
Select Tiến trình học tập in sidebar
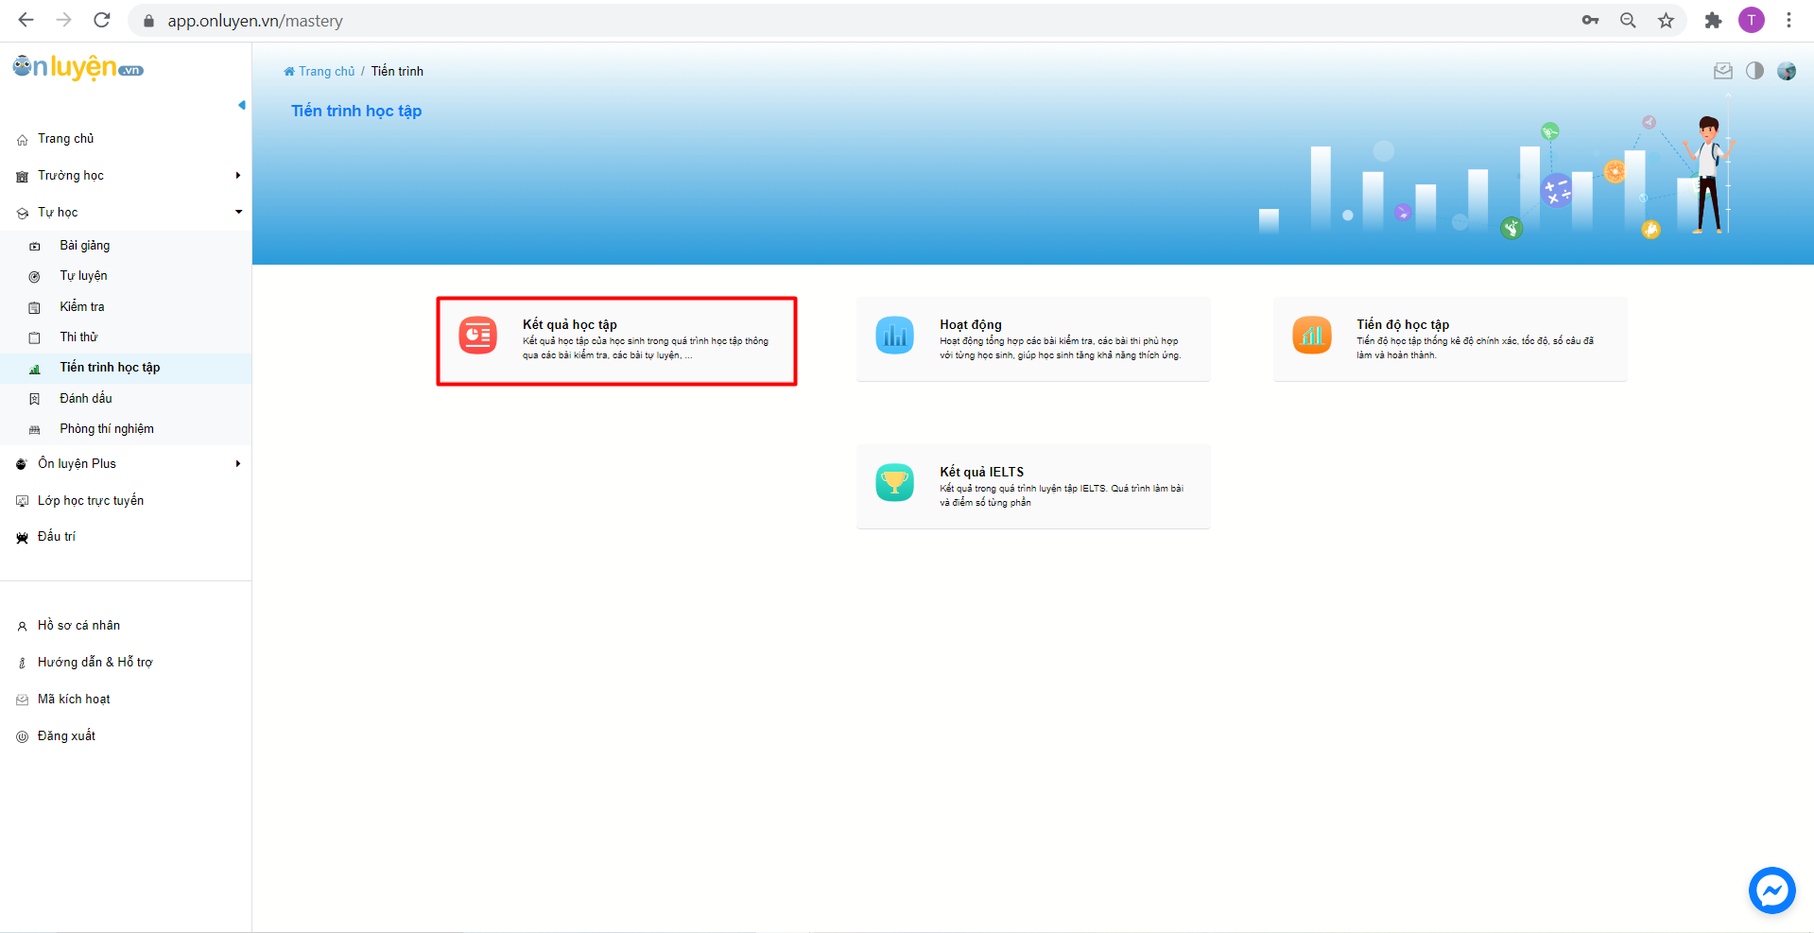click(x=110, y=367)
